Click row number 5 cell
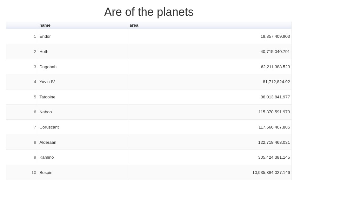This screenshot has width=354, height=199. 22,97
